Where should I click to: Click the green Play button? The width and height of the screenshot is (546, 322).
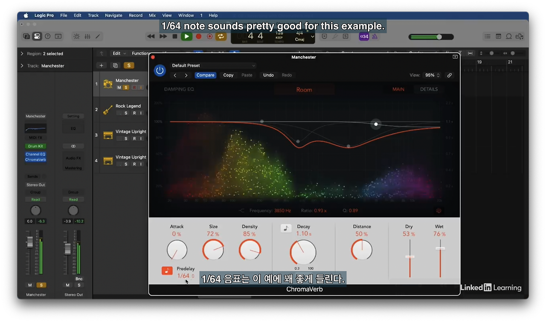[186, 37]
